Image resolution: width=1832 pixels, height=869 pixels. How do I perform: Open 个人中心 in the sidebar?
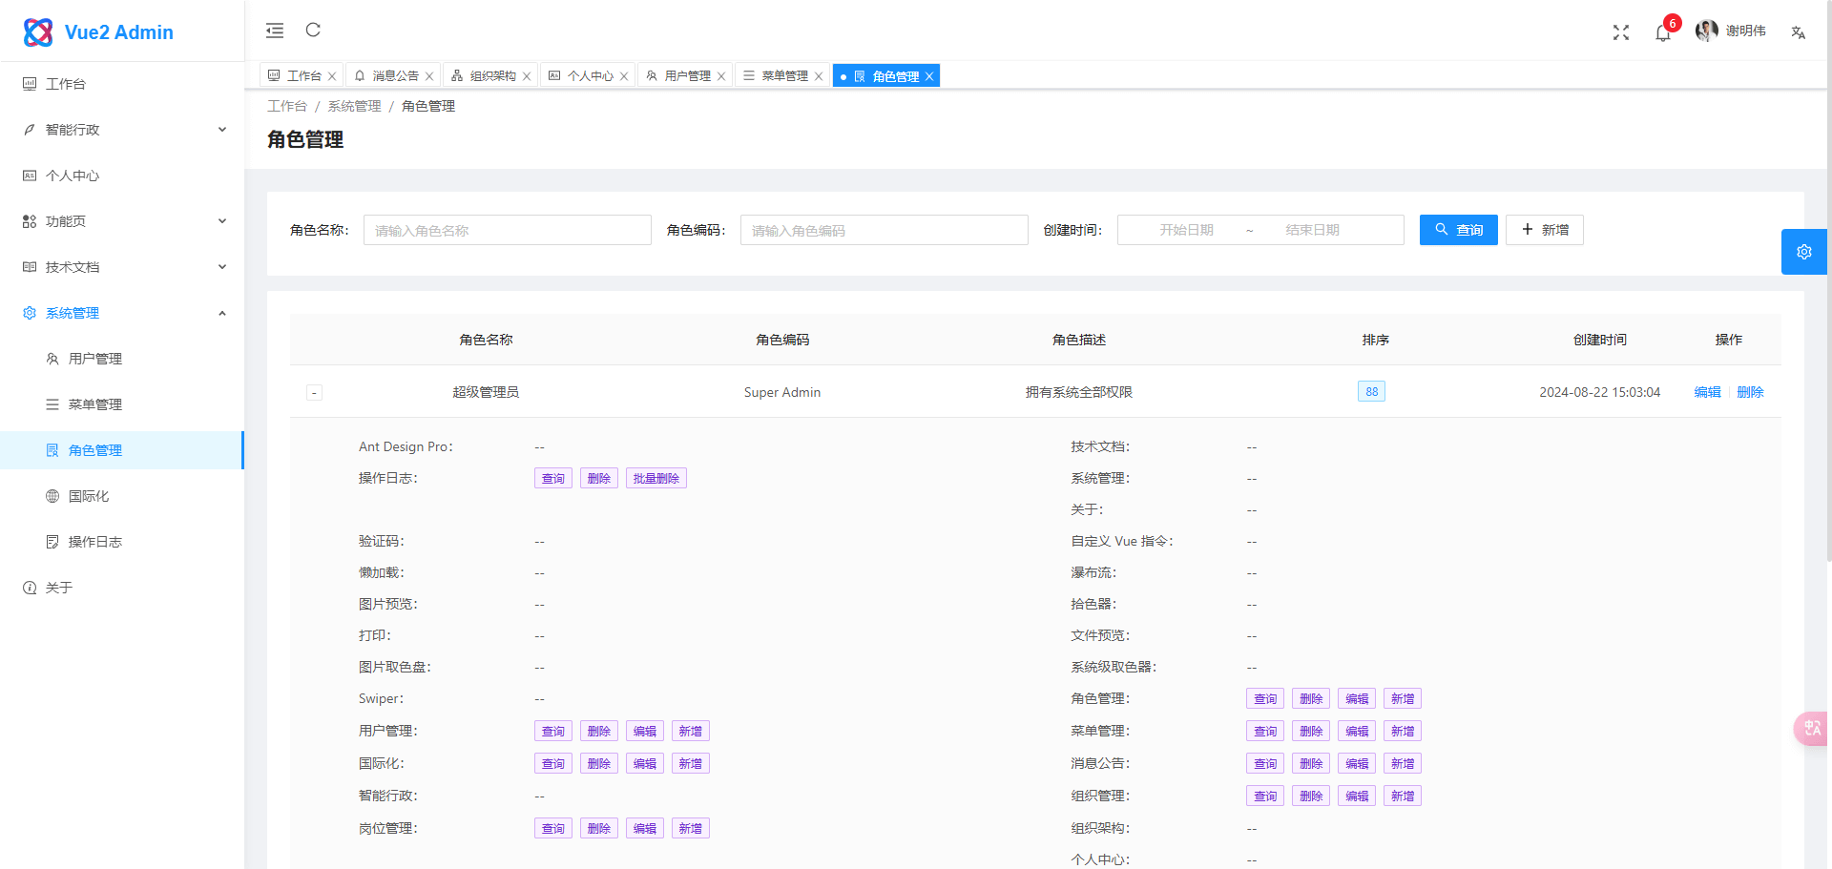pos(122,176)
